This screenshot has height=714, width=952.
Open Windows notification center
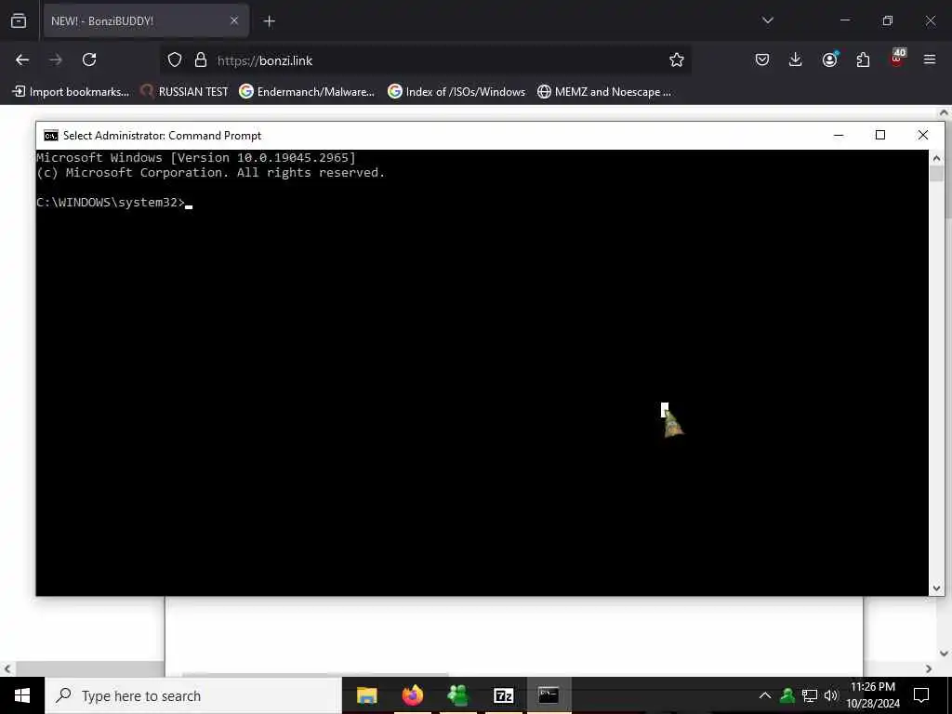[x=921, y=695]
